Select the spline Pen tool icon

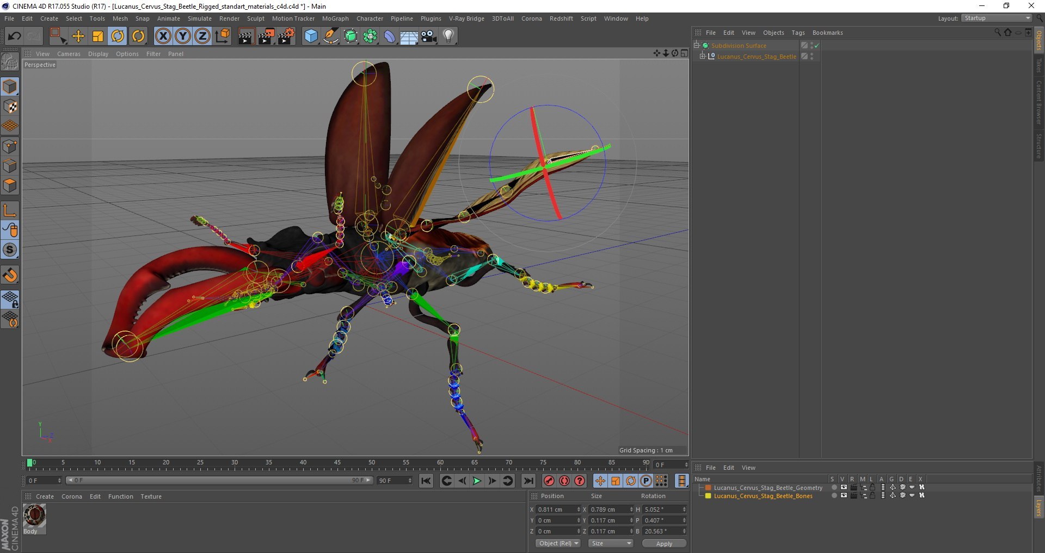[331, 36]
